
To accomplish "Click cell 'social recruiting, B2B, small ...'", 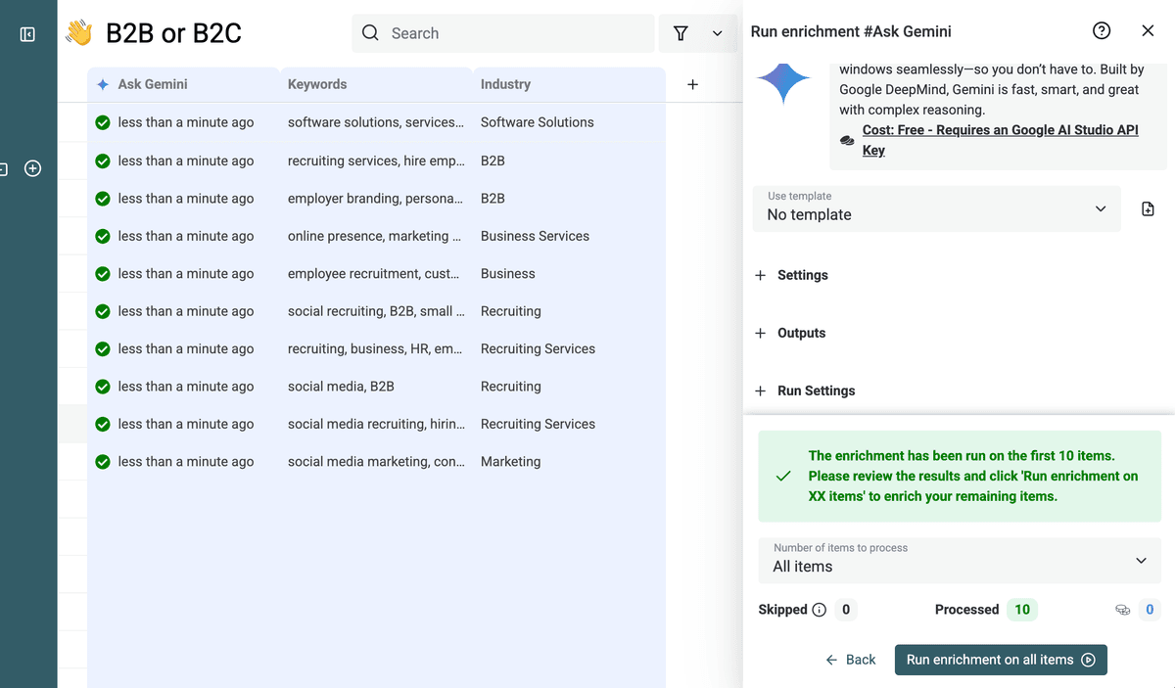I will (376, 311).
